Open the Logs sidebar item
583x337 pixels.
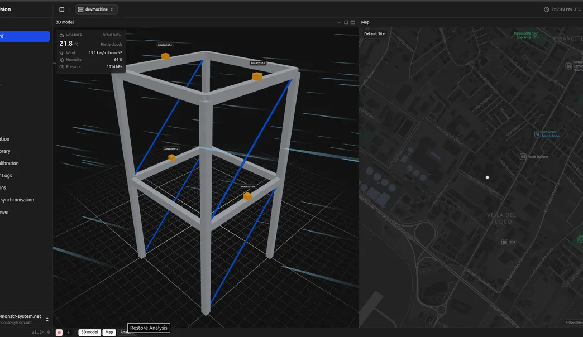[x=6, y=175]
